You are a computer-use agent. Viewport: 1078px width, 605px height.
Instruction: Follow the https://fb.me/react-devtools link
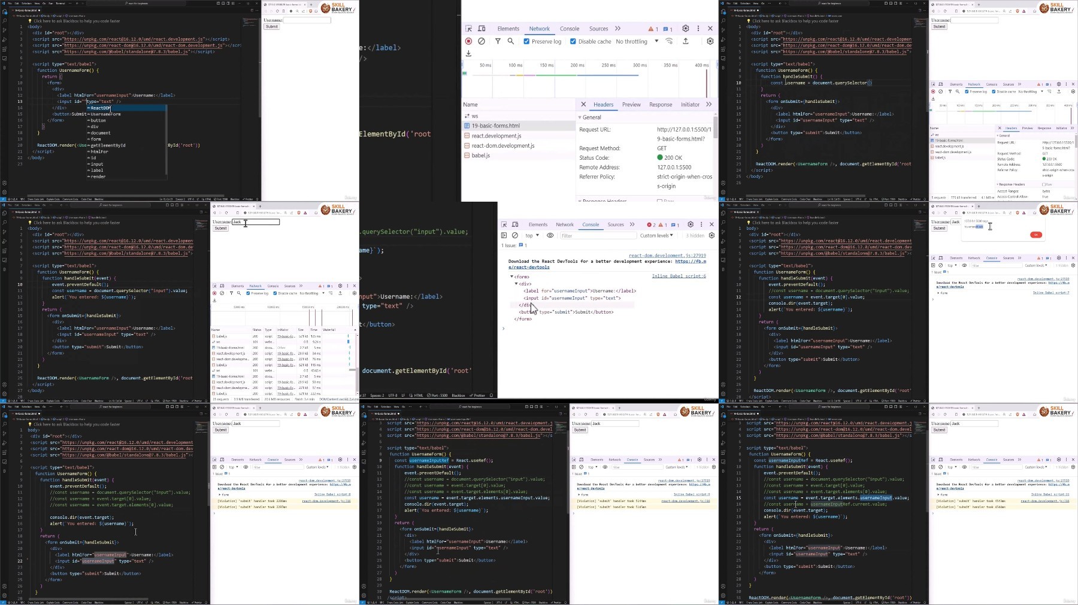pos(691,262)
